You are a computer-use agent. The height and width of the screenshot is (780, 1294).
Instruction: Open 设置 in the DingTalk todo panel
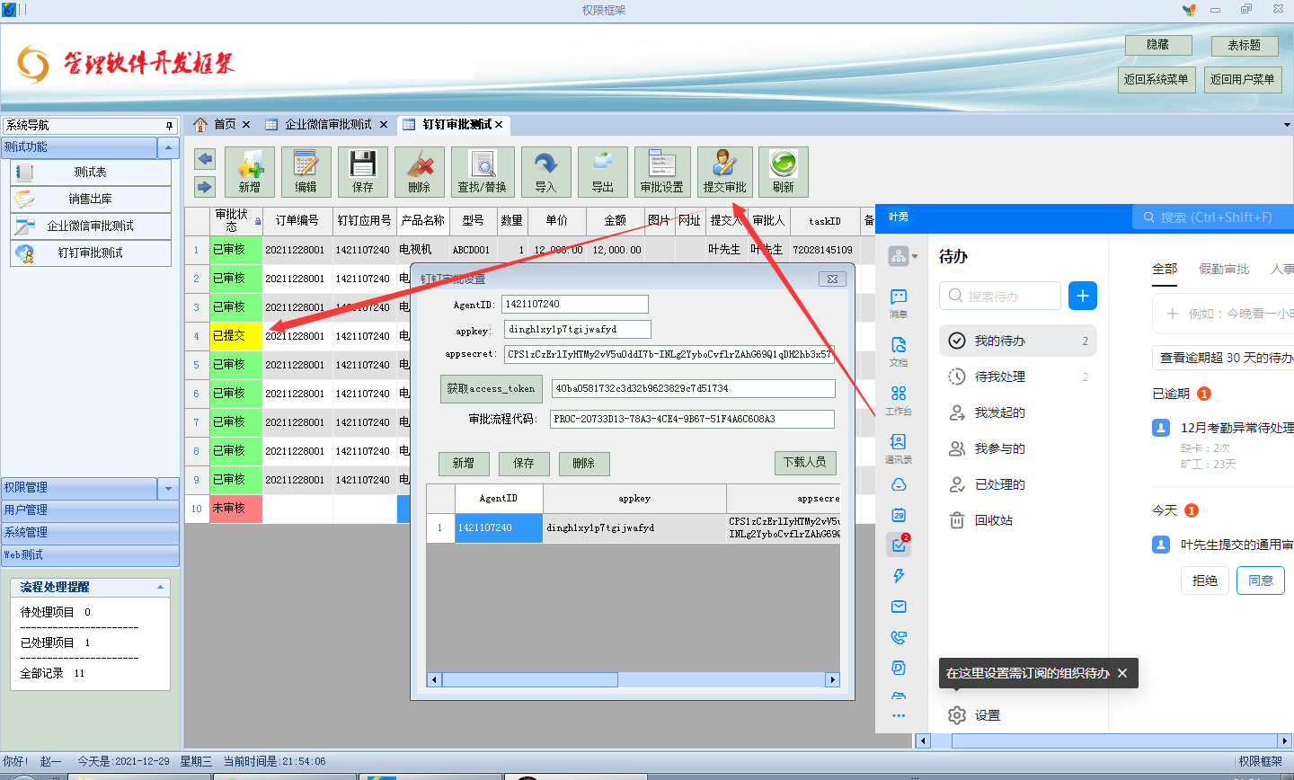(974, 715)
